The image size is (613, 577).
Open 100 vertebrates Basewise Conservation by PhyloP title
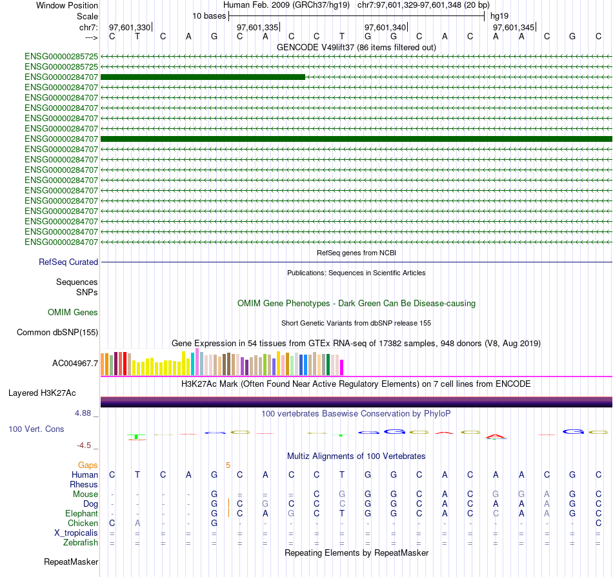[356, 413]
